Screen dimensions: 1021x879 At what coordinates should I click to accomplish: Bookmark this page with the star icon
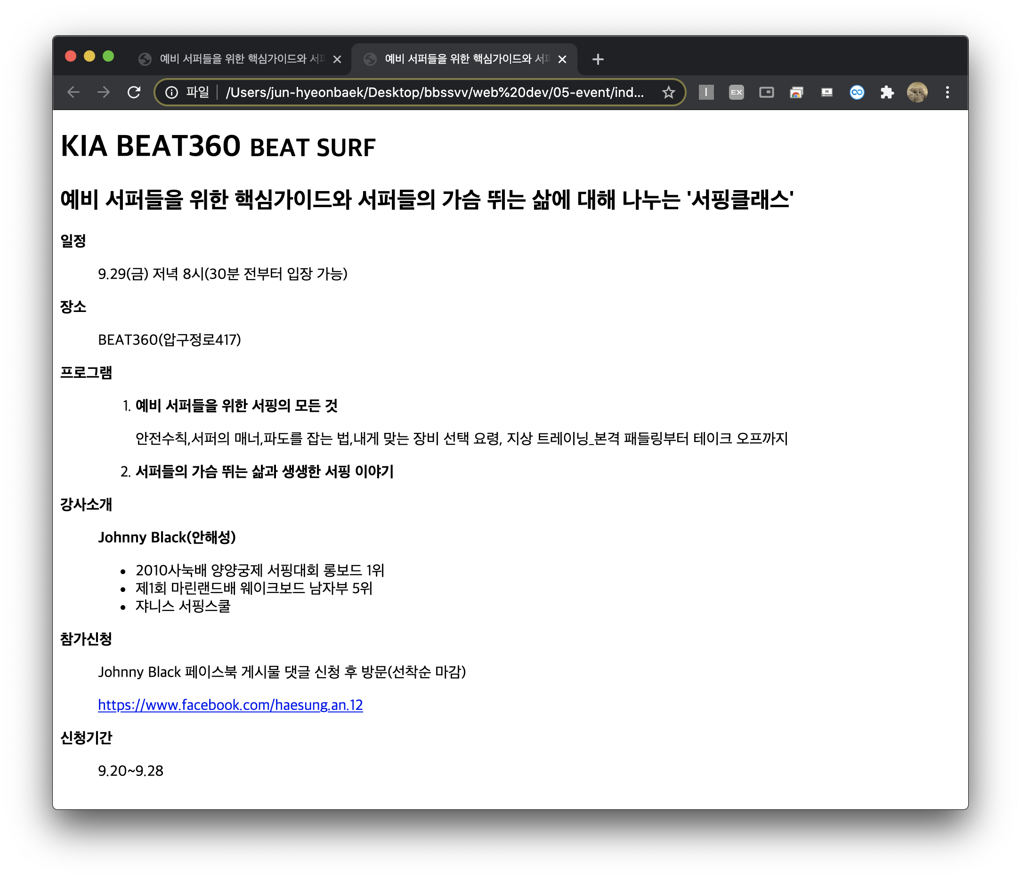coord(668,92)
